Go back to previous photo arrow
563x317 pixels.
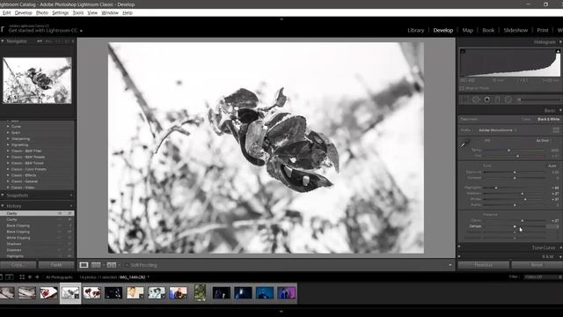[x=30, y=277]
